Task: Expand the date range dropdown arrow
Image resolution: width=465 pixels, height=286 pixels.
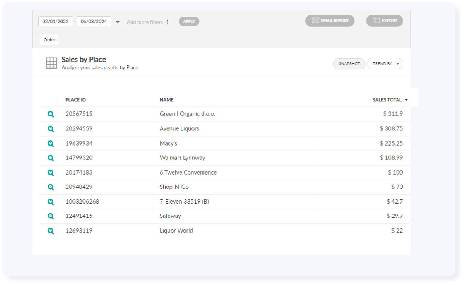Action: click(117, 22)
